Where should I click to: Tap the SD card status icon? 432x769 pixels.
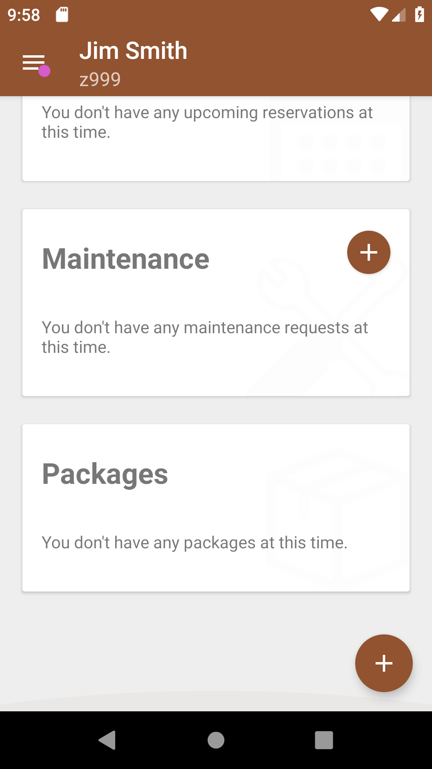point(62,15)
